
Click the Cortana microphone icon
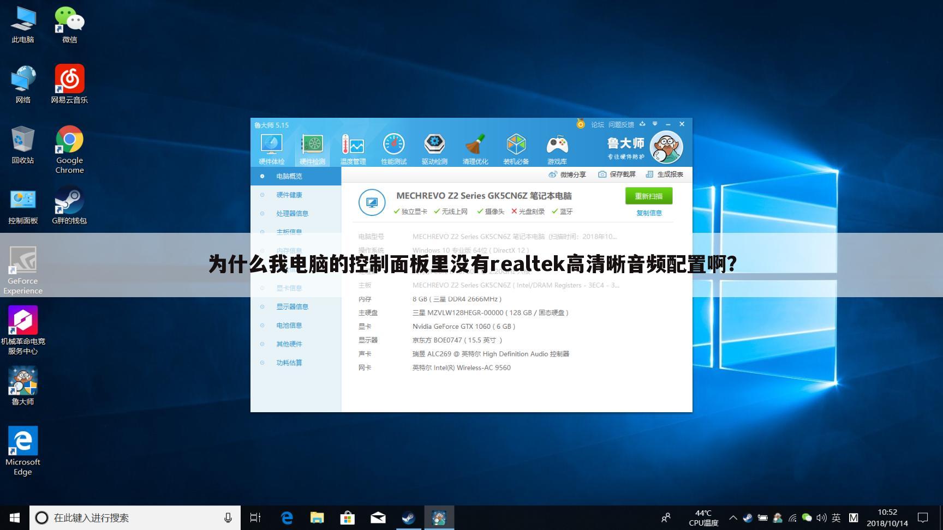tap(228, 517)
